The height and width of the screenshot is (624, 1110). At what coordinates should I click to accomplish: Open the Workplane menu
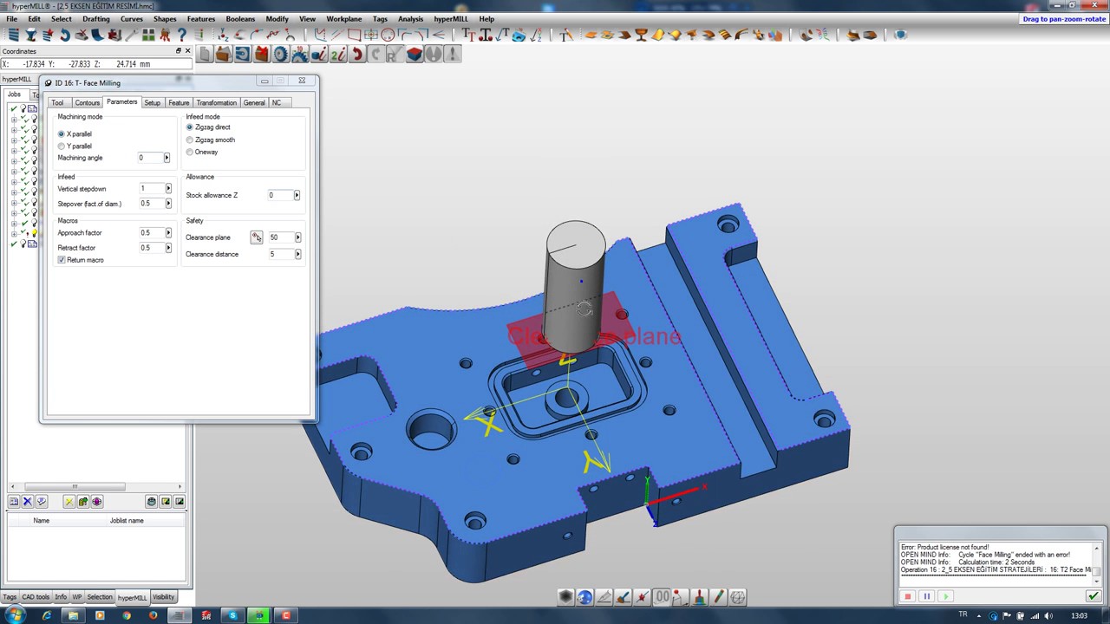(344, 19)
